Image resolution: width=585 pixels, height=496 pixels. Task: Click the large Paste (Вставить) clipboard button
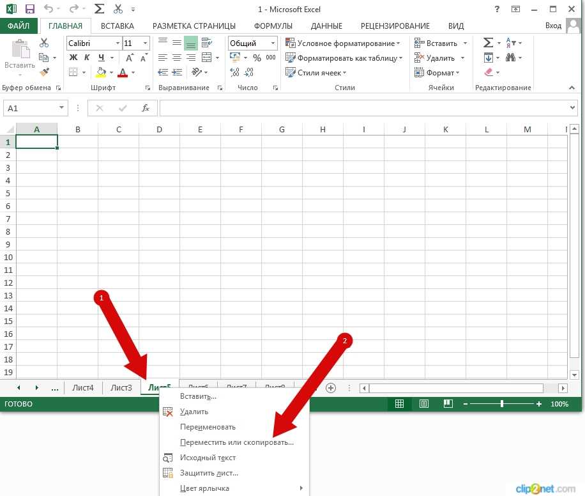20,54
